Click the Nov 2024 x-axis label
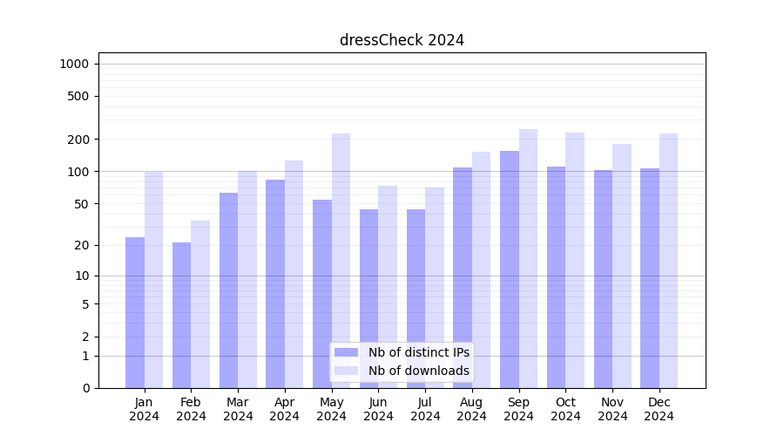784x436 pixels. (612, 409)
